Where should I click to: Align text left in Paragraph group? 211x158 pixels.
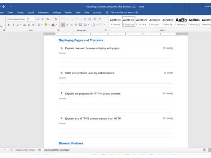pos(63,25)
